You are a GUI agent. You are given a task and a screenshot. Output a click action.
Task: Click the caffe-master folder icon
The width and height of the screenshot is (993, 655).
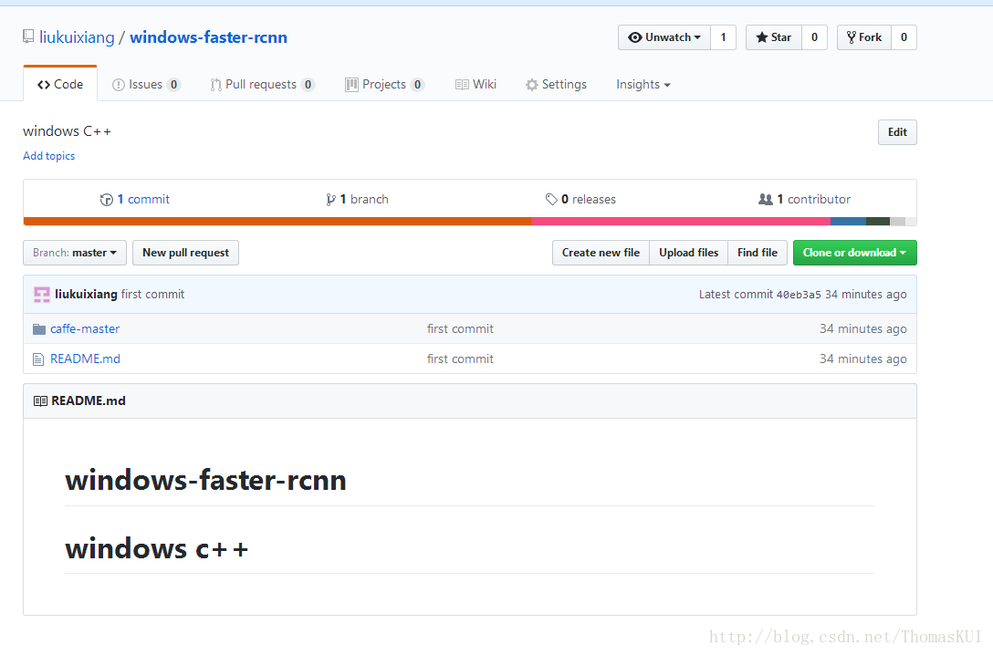coord(39,329)
